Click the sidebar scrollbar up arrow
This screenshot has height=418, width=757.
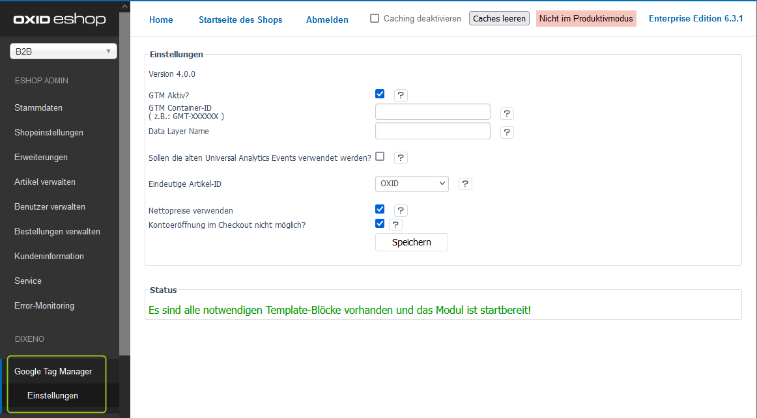pyautogui.click(x=124, y=7)
